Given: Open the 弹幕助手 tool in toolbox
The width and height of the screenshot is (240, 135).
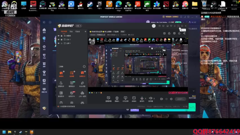Looking at the screenshot, I should 82,74.
